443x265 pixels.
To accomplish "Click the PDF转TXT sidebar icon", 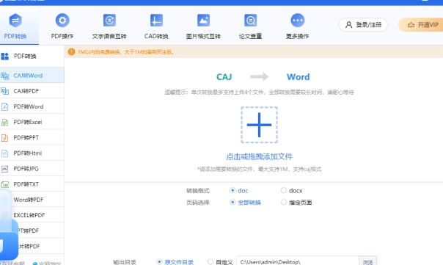I will pyautogui.click(x=5, y=184).
